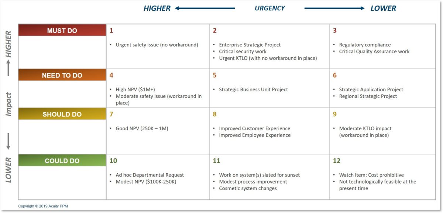Click the MUST DO red header
443x213 pixels.
(62, 31)
